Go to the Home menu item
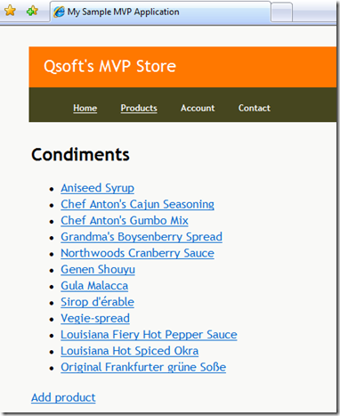Image resolution: width=340 pixels, height=416 pixels. [x=85, y=108]
